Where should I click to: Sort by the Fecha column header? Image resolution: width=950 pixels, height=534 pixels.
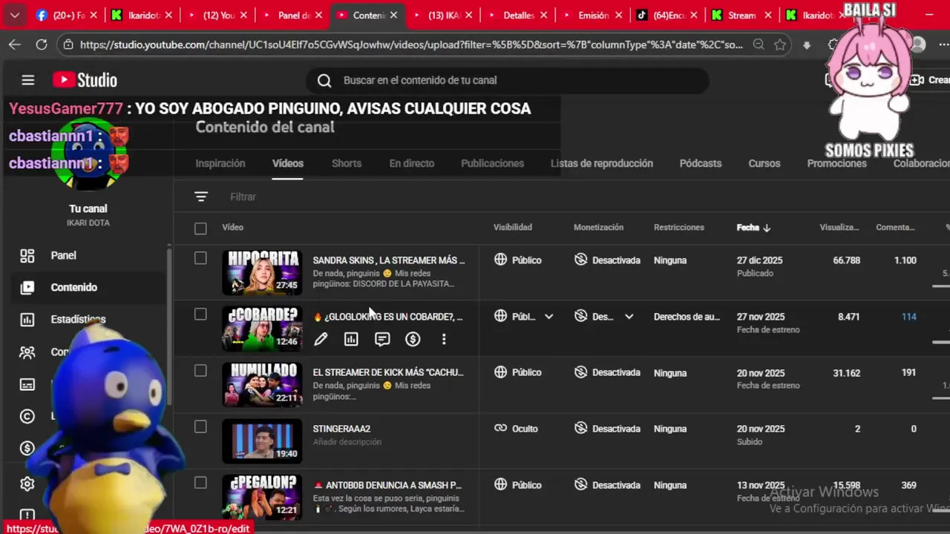click(753, 228)
